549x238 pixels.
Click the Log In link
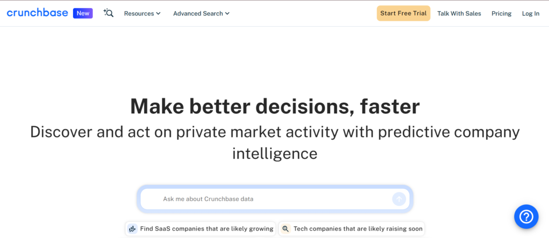click(530, 13)
